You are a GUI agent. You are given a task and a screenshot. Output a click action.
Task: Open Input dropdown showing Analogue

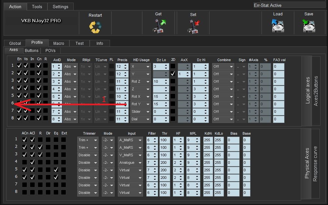coord(130,162)
